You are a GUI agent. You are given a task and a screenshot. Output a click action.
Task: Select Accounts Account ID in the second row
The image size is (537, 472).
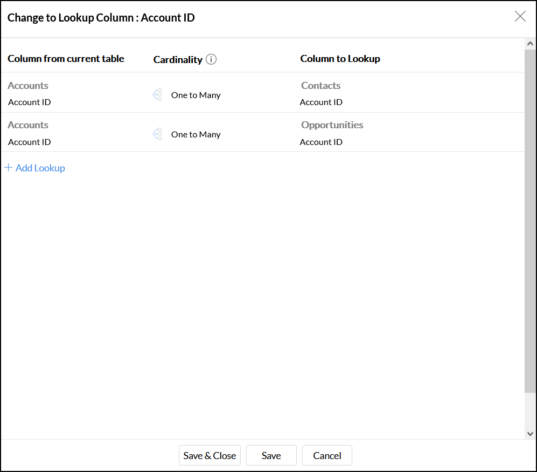[x=30, y=142]
